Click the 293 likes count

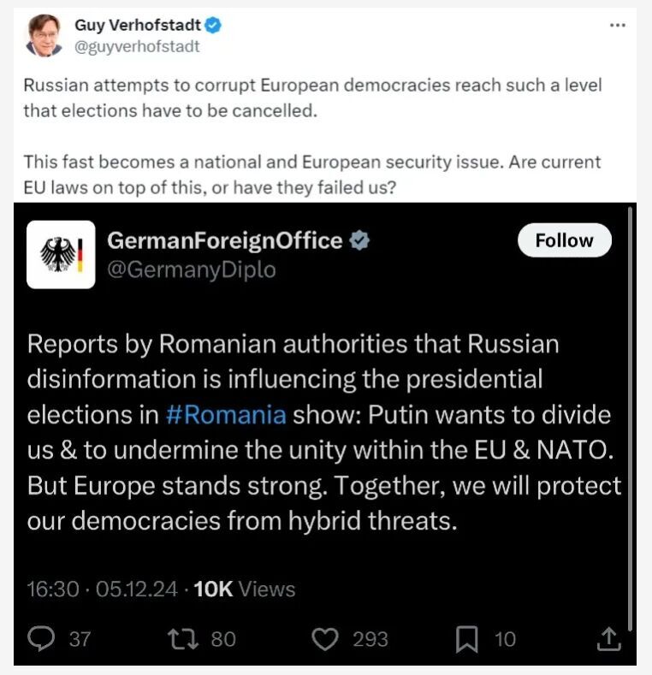370,639
